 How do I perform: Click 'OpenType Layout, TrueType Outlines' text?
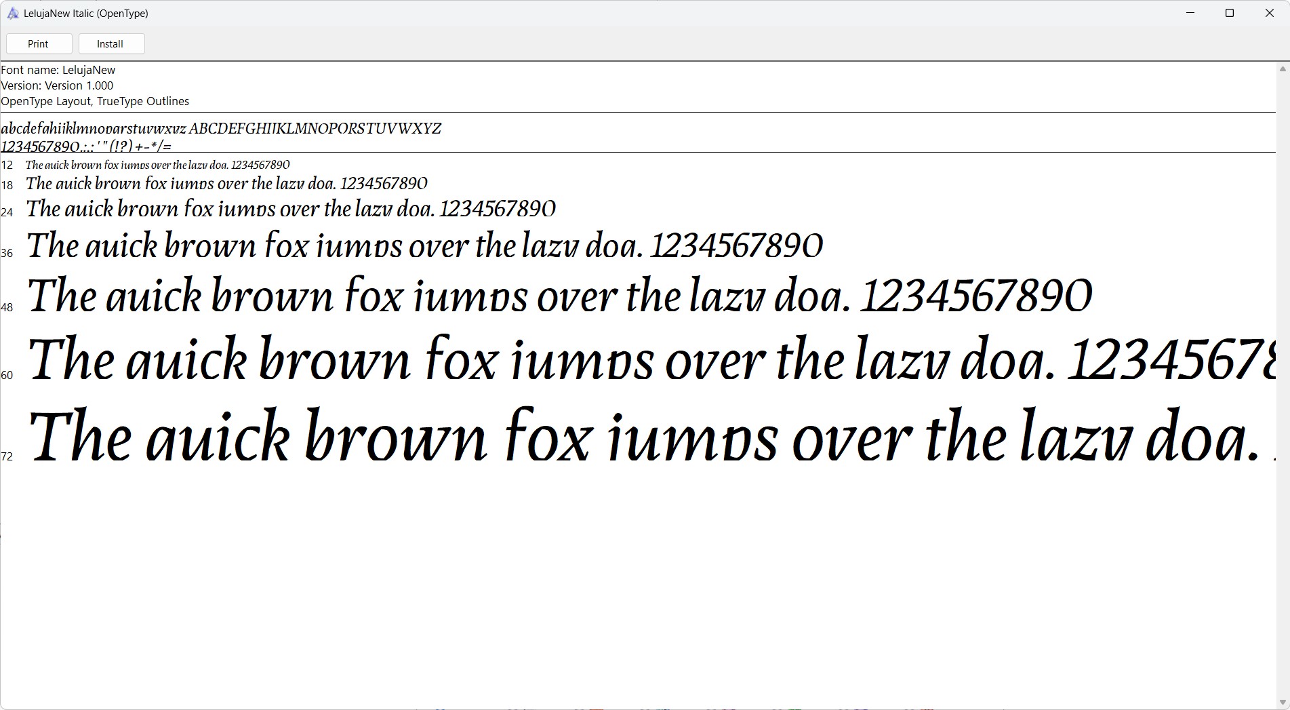[x=95, y=101]
